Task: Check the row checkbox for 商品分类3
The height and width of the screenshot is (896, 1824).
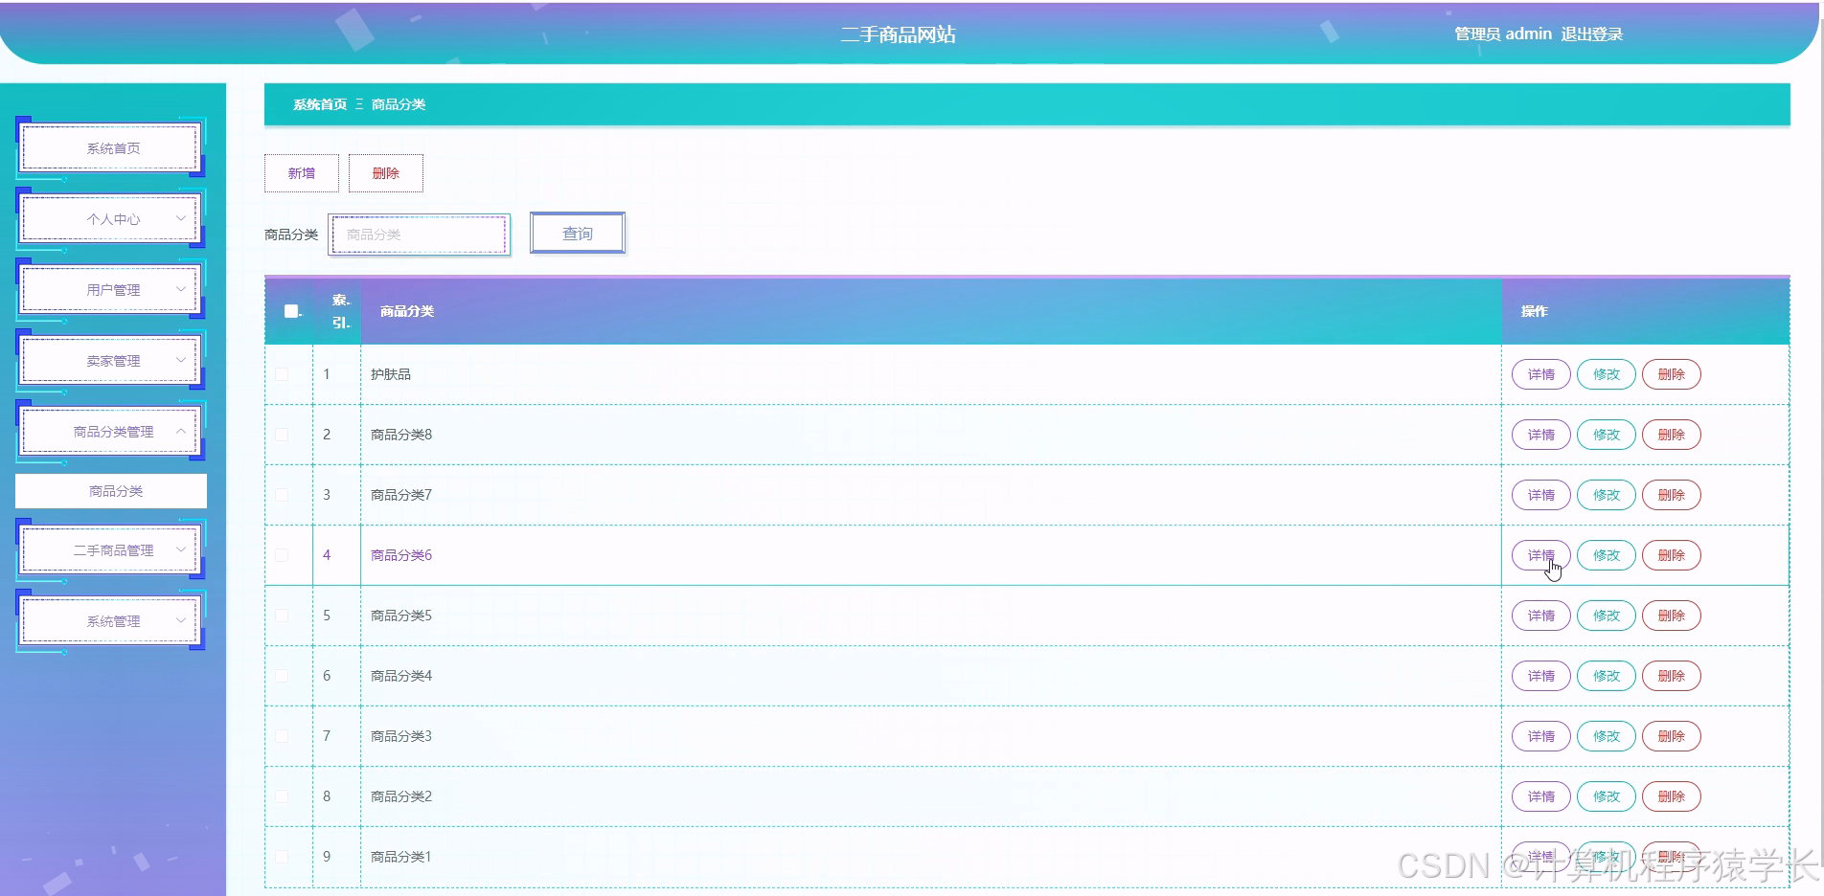Action: [x=282, y=736]
